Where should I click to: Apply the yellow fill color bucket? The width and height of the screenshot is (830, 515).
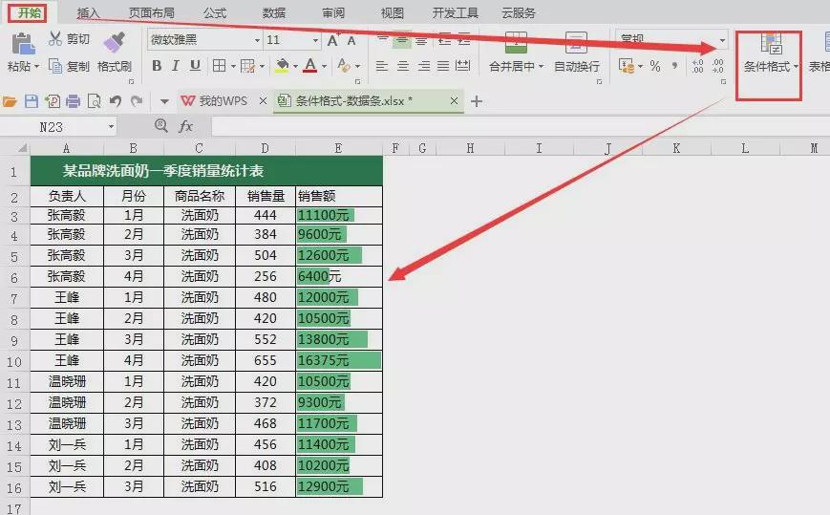[x=282, y=66]
